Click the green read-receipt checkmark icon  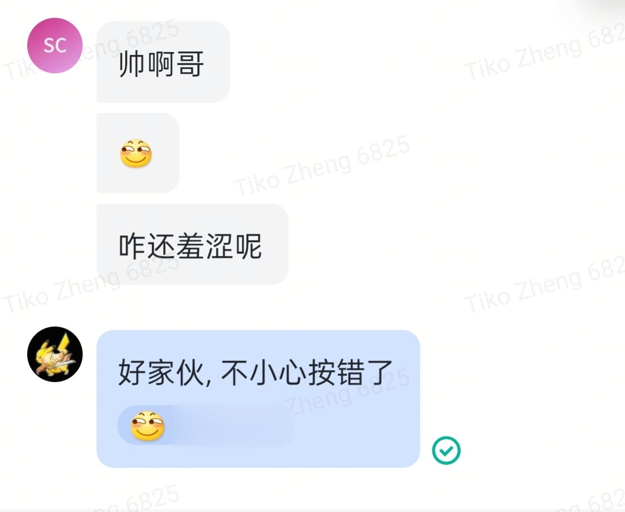[446, 450]
